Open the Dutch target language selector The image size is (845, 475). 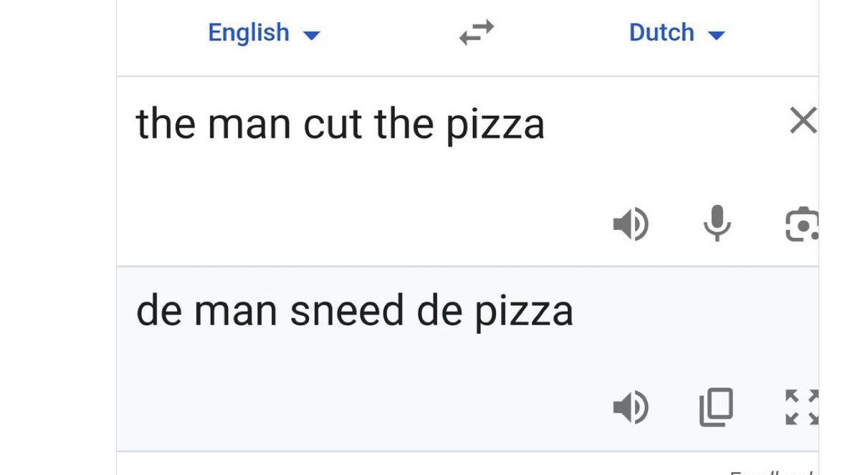coord(662,33)
